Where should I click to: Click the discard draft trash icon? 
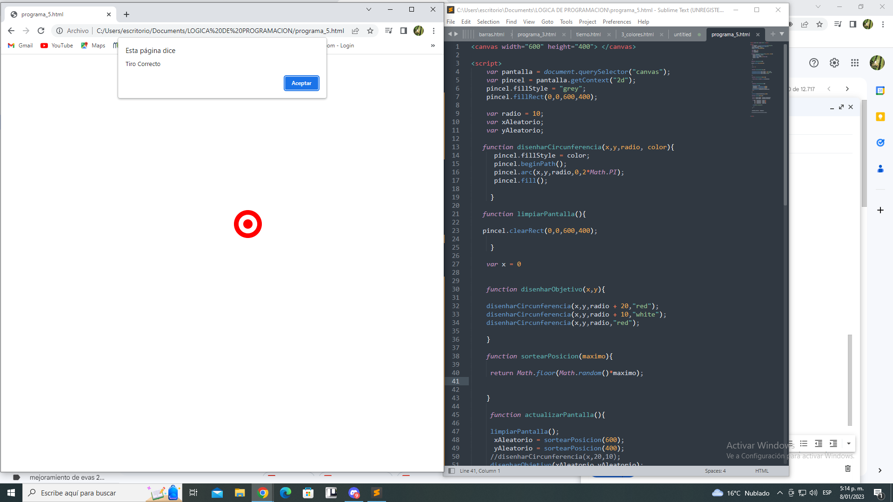(848, 469)
